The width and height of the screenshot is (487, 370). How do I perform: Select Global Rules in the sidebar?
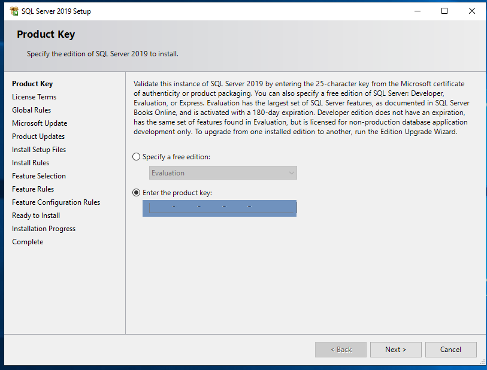[x=31, y=110]
